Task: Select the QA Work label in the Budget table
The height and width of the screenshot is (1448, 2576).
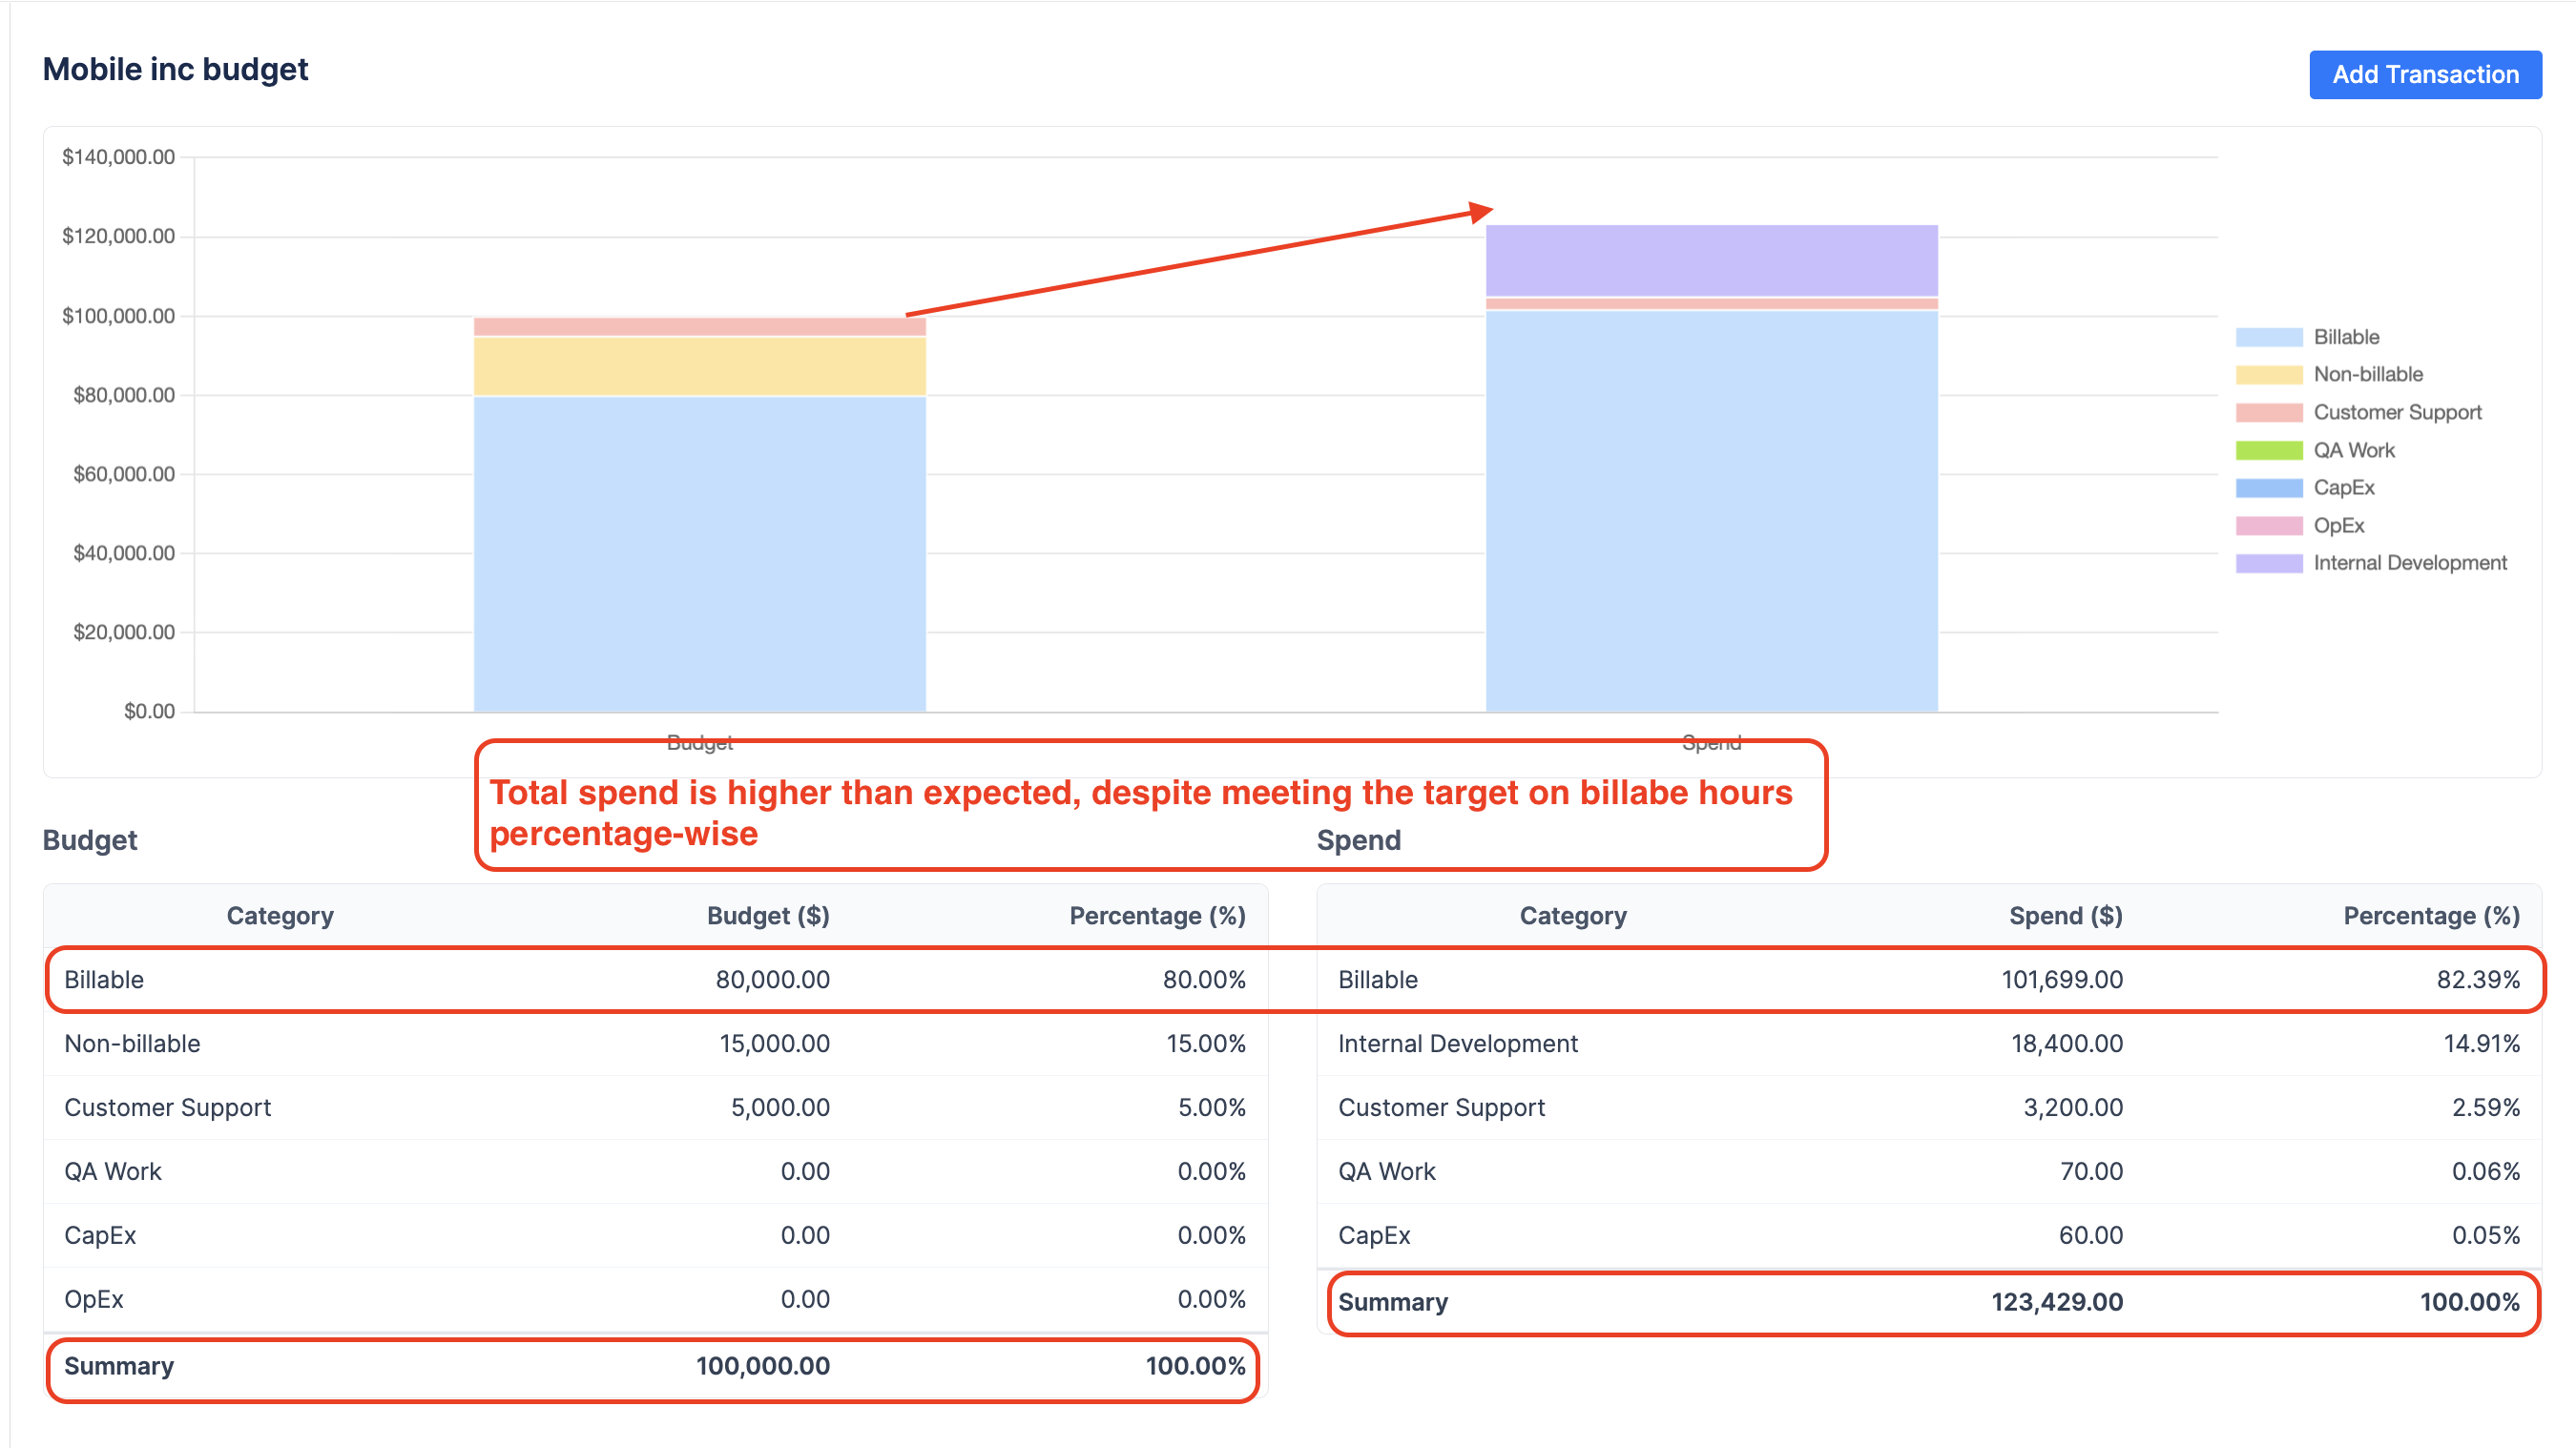Action: 113,1172
